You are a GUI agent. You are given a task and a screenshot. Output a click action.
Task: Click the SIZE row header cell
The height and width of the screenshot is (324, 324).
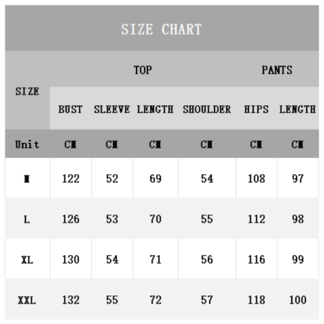[x=27, y=92]
